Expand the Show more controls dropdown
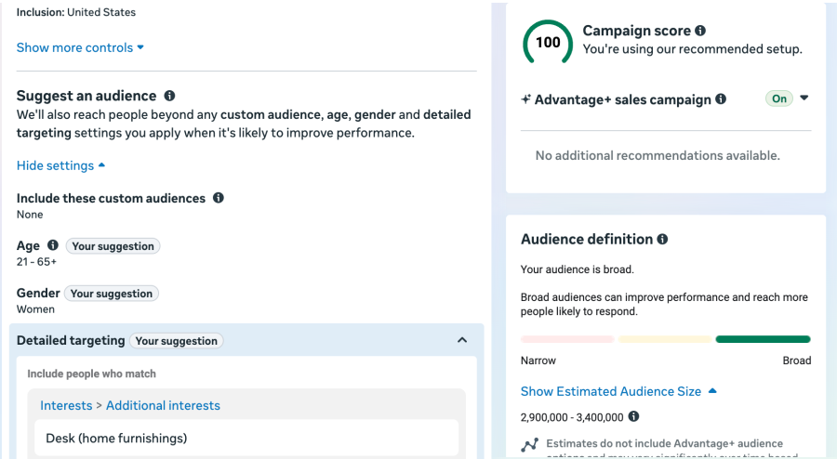 click(80, 47)
